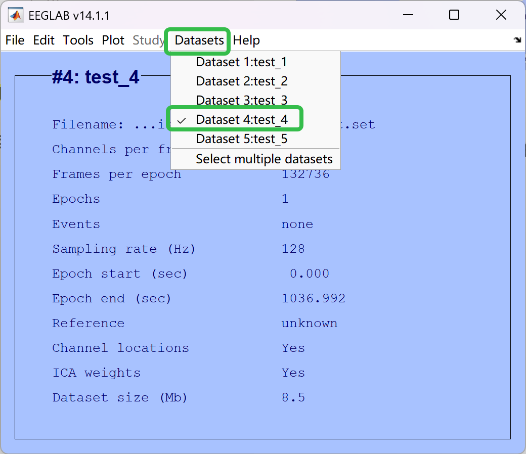
Task: Switch to Dataset 5:test_5
Action: 255,139
